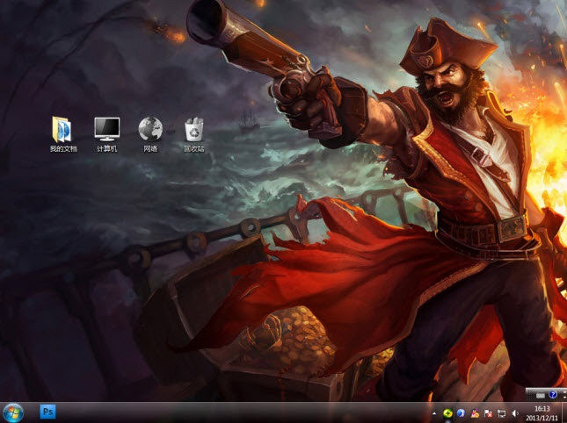The image size is (567, 423).
Task: Open the language bar options arrow
Action: 565,398
